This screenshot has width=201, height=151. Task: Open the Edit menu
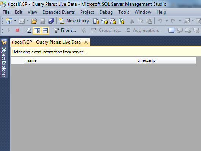19,12
